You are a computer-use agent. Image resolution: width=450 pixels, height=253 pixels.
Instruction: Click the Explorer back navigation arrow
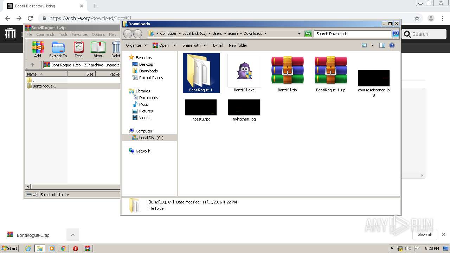tap(128, 34)
